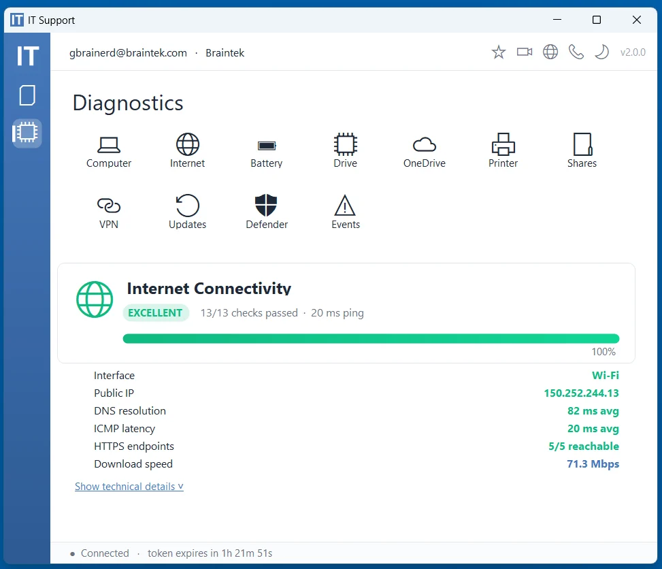662x569 pixels.
Task: Click the Connected status indicator
Action: [x=99, y=553]
